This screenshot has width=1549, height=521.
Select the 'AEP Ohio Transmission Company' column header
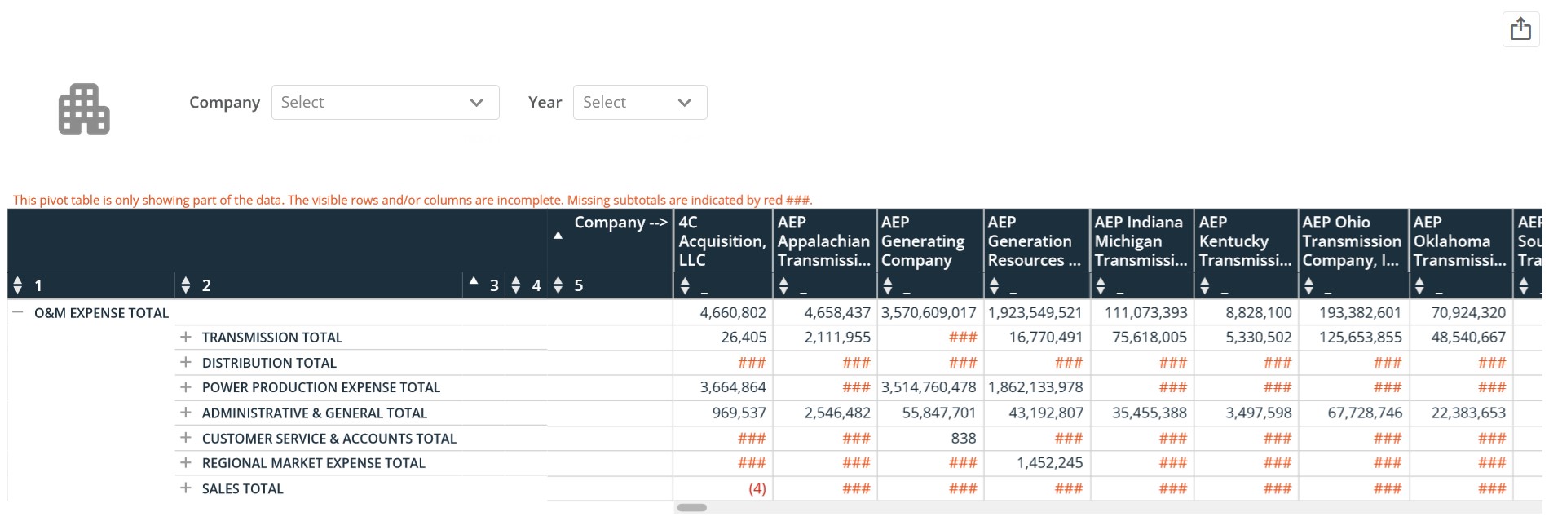[x=1353, y=241]
